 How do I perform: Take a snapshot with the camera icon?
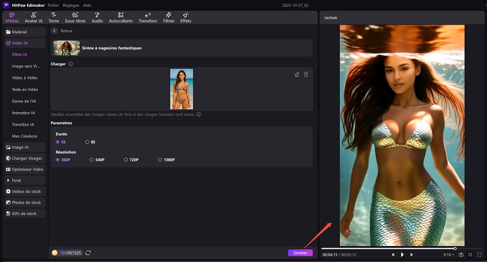click(461, 255)
